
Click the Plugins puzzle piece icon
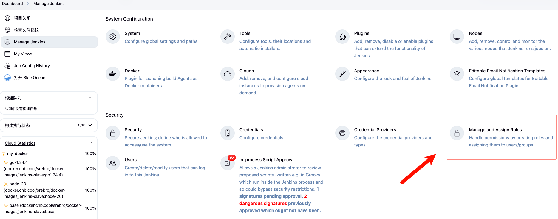pos(342,37)
